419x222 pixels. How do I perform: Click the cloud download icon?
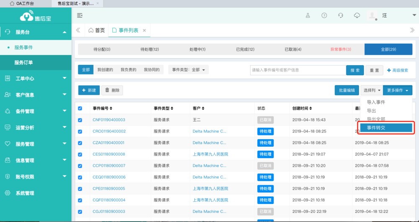click(357, 15)
